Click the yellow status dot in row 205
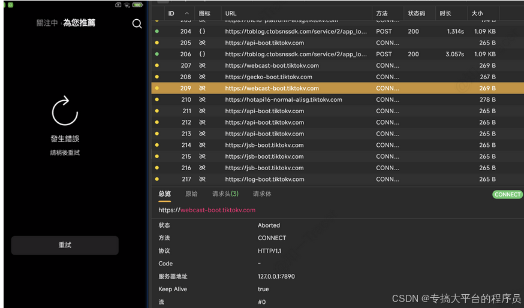The height and width of the screenshot is (308, 524). 156,43
